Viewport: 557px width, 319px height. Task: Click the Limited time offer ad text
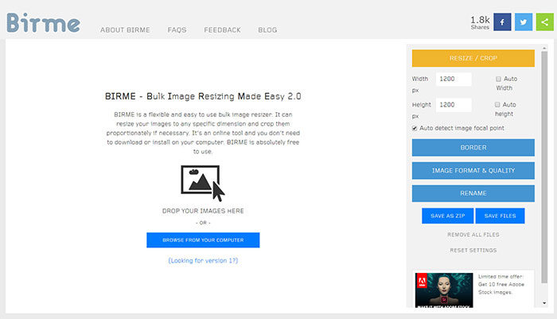coord(501,284)
